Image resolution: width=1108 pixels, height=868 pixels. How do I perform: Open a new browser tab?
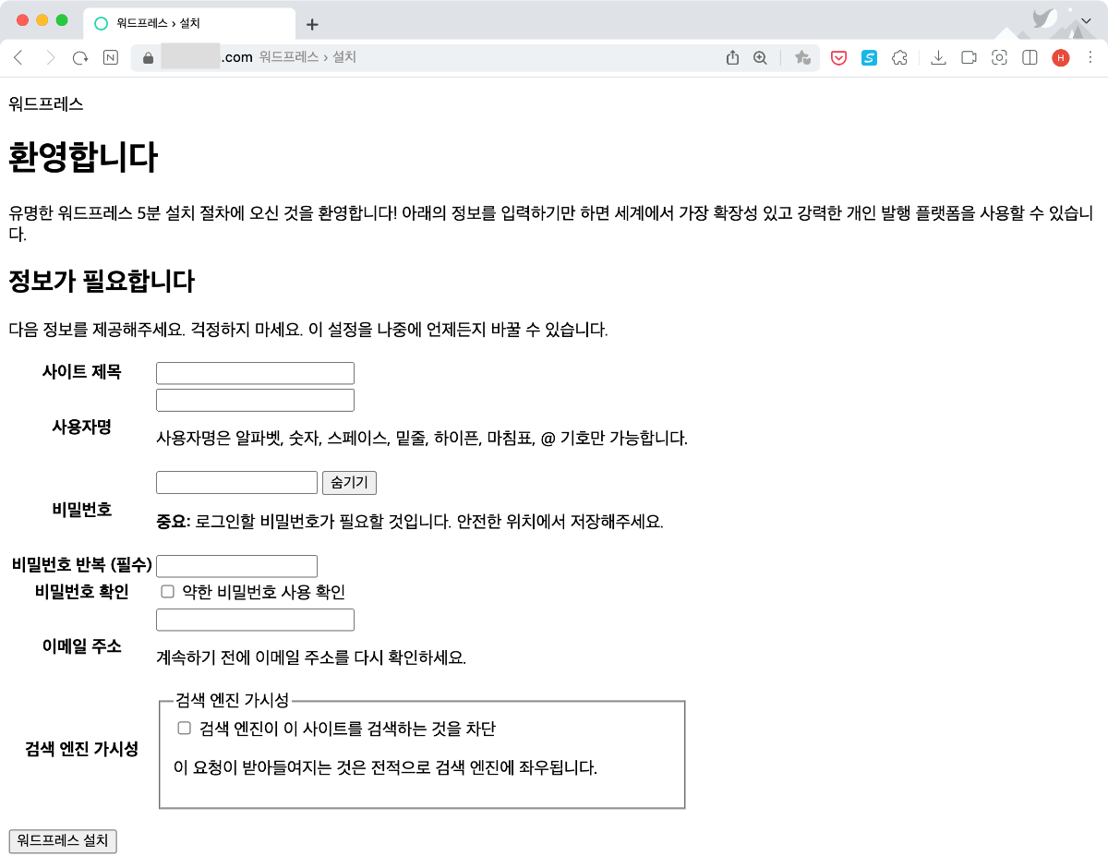pyautogui.click(x=312, y=24)
